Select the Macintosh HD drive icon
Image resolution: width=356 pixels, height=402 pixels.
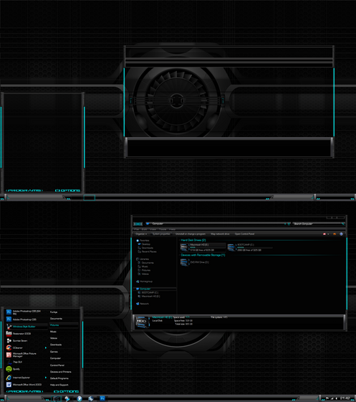coord(184,248)
